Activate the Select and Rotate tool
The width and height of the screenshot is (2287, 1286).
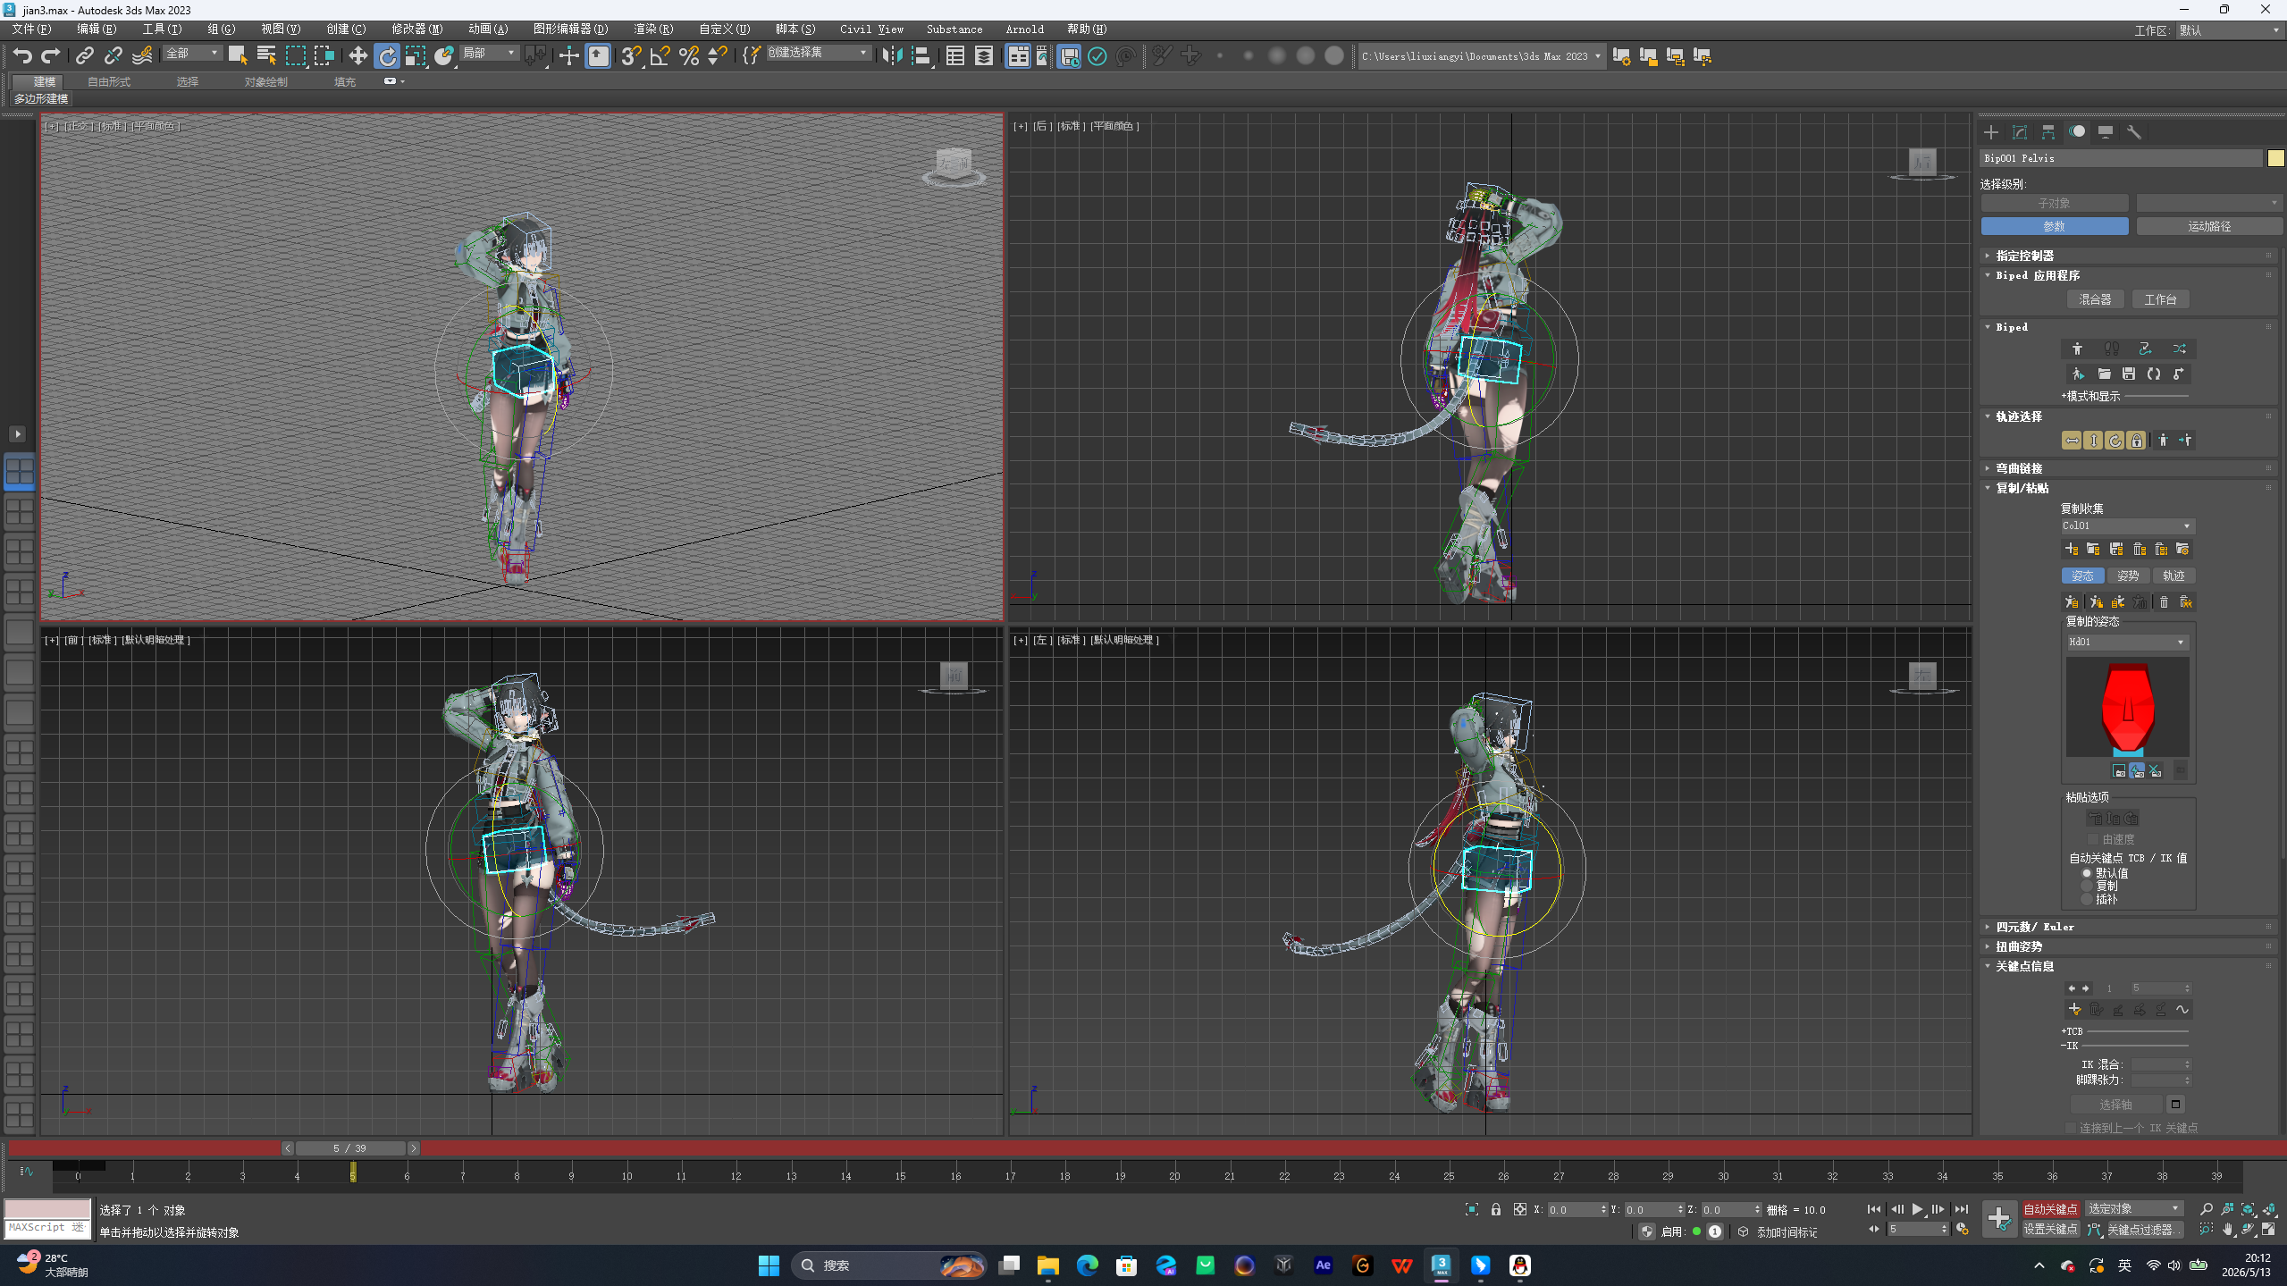387,56
